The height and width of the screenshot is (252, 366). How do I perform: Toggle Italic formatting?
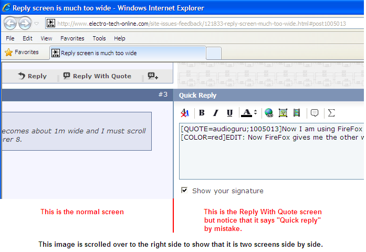click(x=216, y=113)
